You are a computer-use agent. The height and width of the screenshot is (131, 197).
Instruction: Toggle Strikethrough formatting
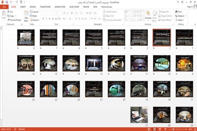click(56, 19)
